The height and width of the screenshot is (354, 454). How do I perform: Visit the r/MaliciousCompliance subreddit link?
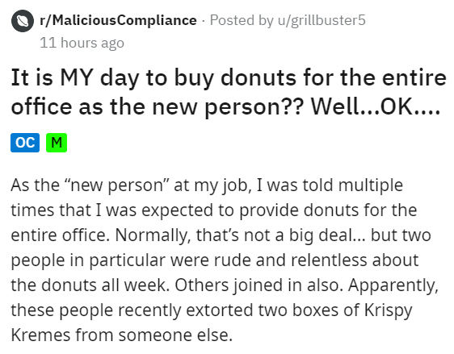pos(118,20)
